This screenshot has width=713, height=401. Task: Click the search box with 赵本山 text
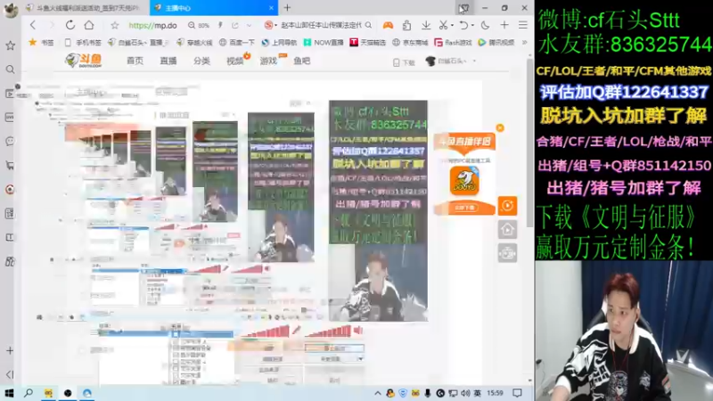point(321,26)
